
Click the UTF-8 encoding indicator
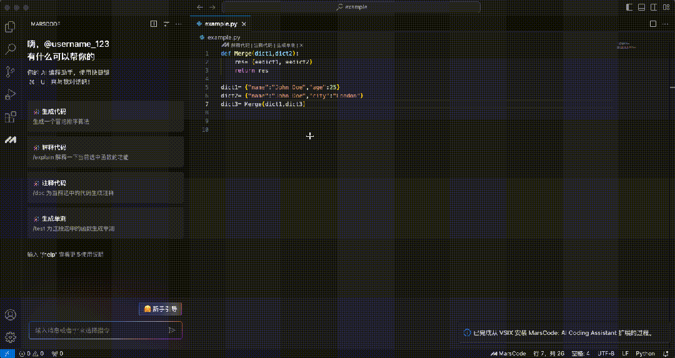pyautogui.click(x=606, y=354)
